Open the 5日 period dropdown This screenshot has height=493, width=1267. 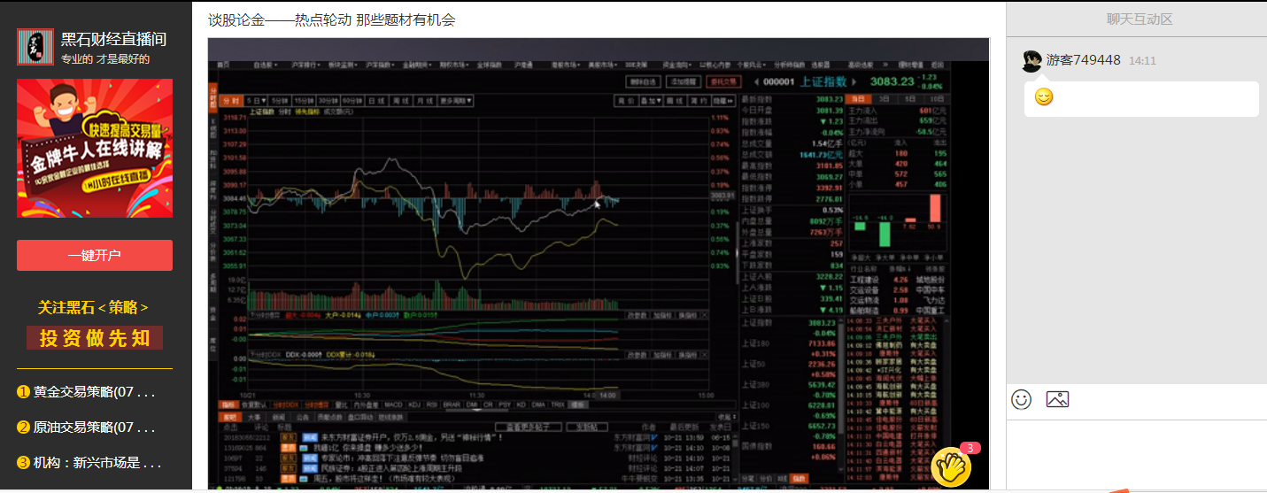(x=255, y=101)
